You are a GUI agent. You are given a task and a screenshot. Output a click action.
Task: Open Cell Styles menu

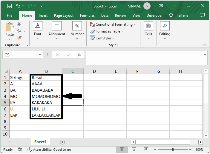(x=102, y=38)
